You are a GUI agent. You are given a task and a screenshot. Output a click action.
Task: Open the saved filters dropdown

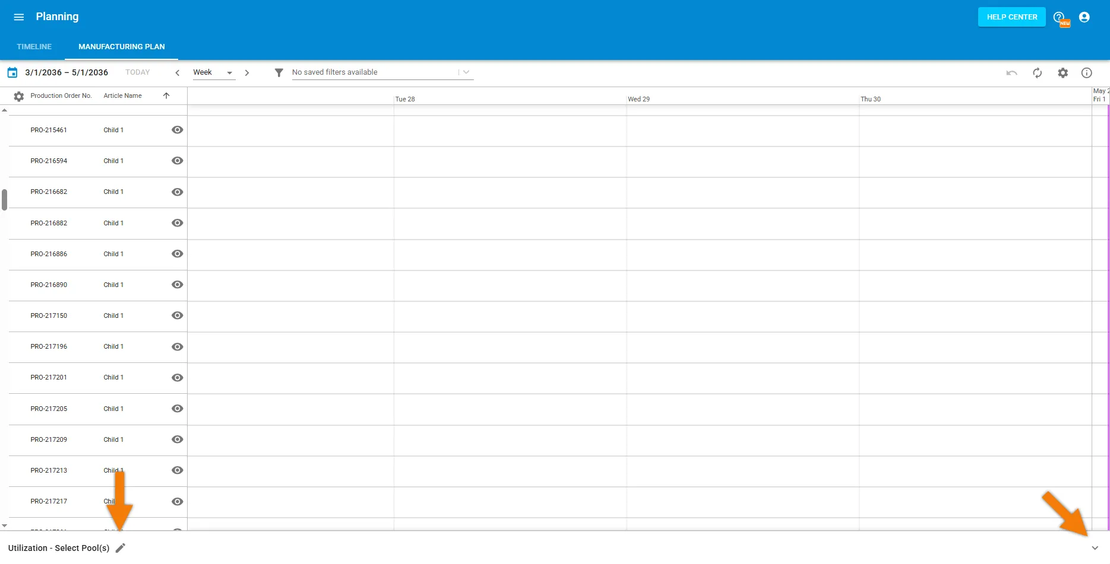pos(382,72)
